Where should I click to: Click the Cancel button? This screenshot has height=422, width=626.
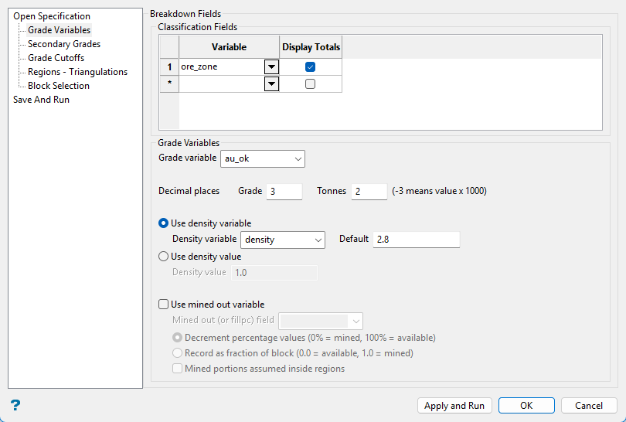[589, 406]
